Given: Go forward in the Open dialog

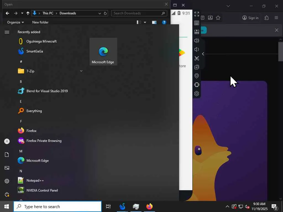Looking at the screenshot, I should pos(16,13).
